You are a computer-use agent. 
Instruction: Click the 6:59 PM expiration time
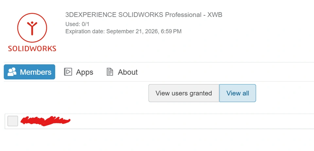point(171,32)
